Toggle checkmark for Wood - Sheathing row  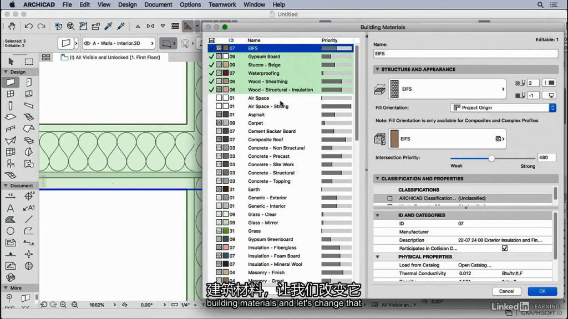point(211,81)
